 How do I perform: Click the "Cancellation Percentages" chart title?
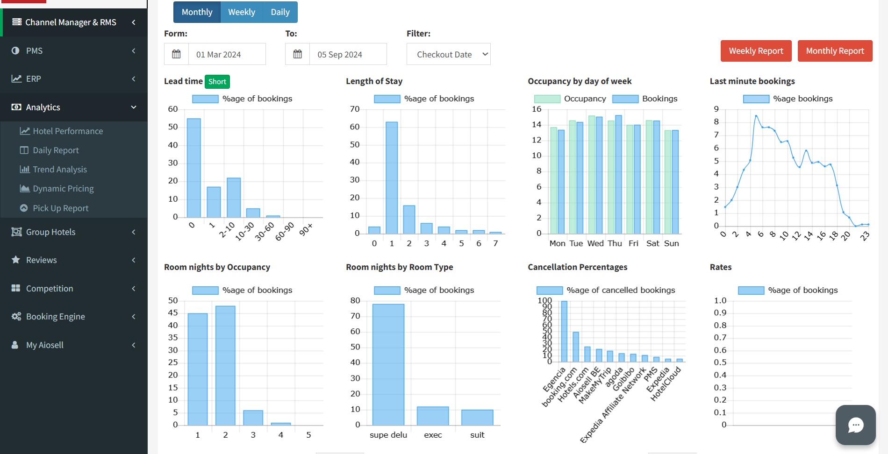578,267
